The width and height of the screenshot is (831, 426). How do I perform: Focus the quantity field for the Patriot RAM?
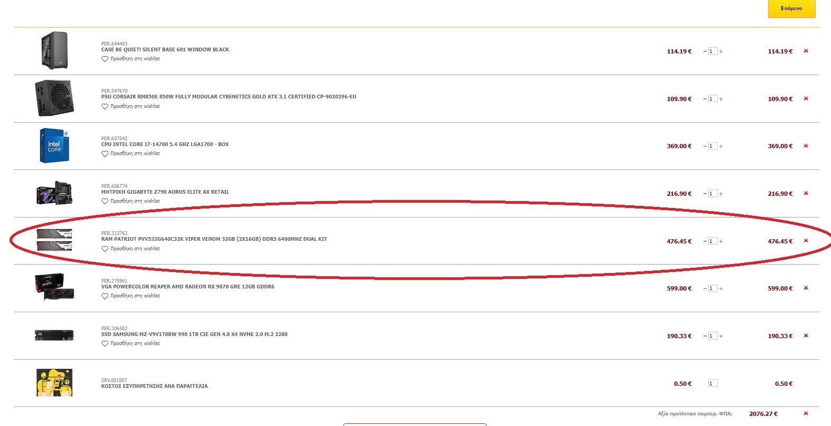[713, 241]
